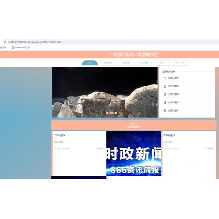This screenshot has width=219, height=219.
Task: Open the fifth navigation tab
Action: point(162,63)
